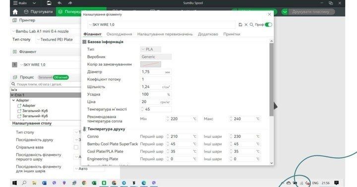The image size is (357, 187).
Task: Delete the filament preset X icon
Action: click(x=246, y=25)
